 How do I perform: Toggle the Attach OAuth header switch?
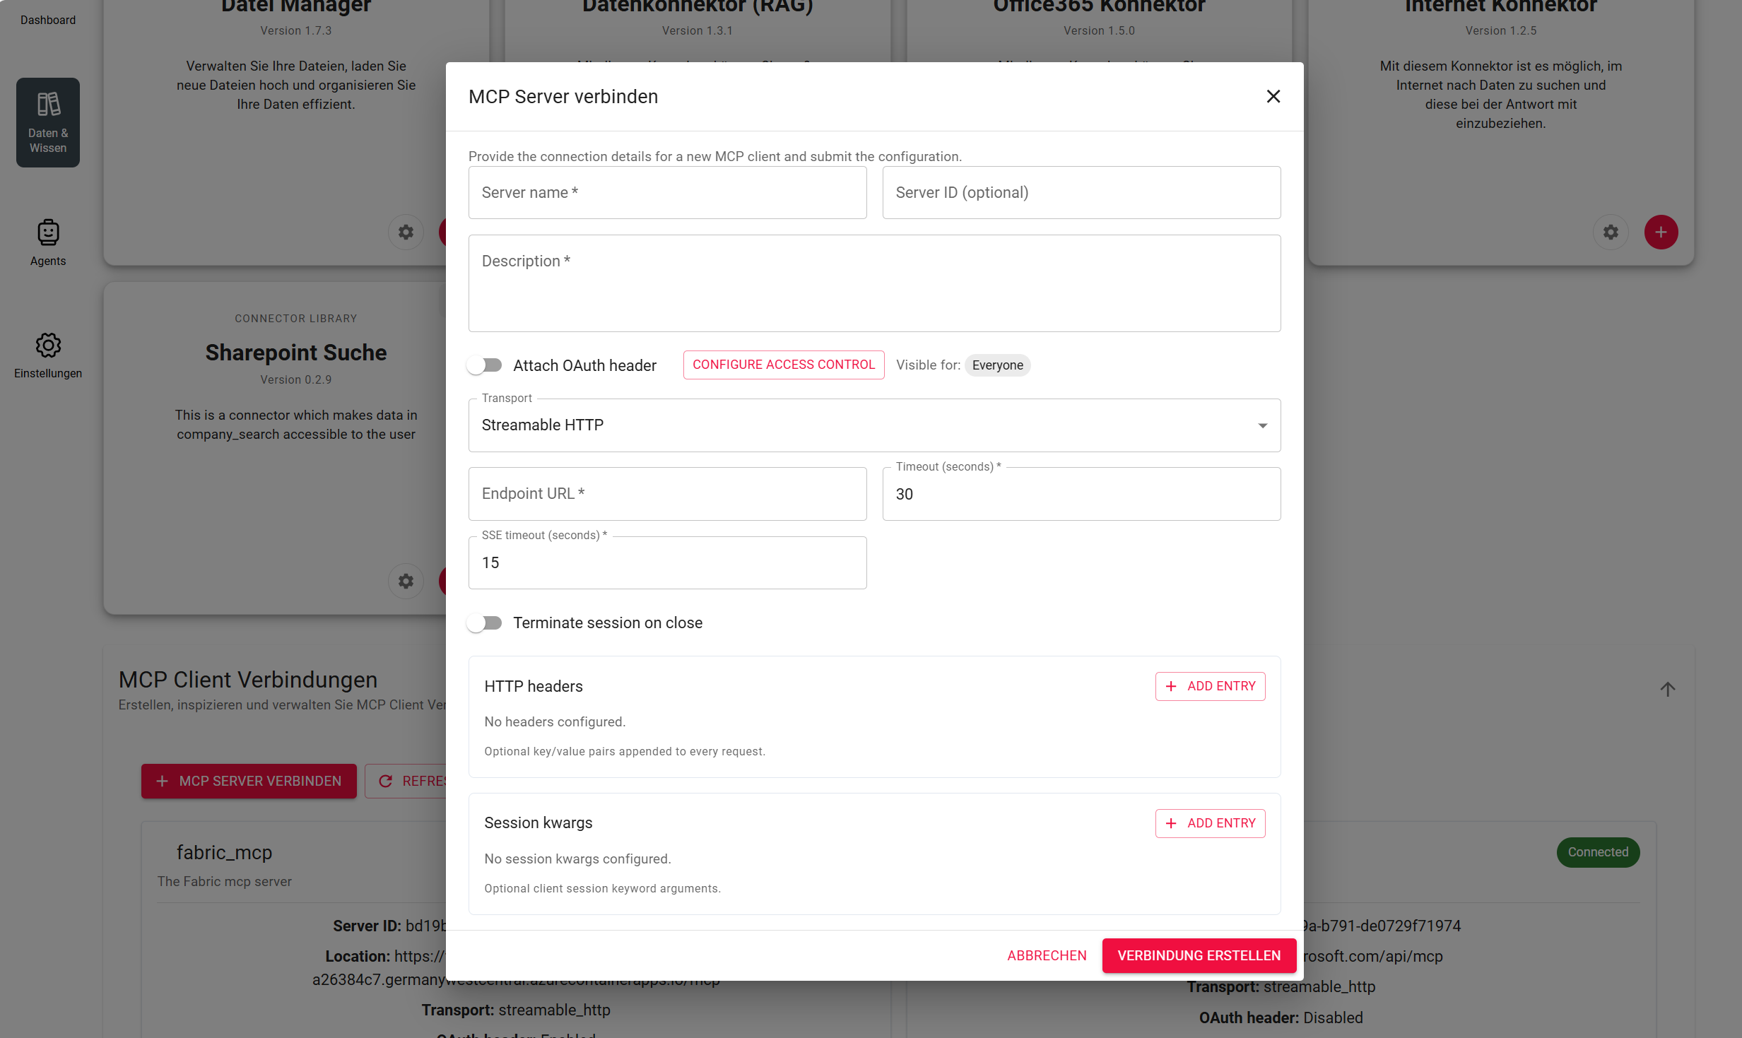[485, 365]
